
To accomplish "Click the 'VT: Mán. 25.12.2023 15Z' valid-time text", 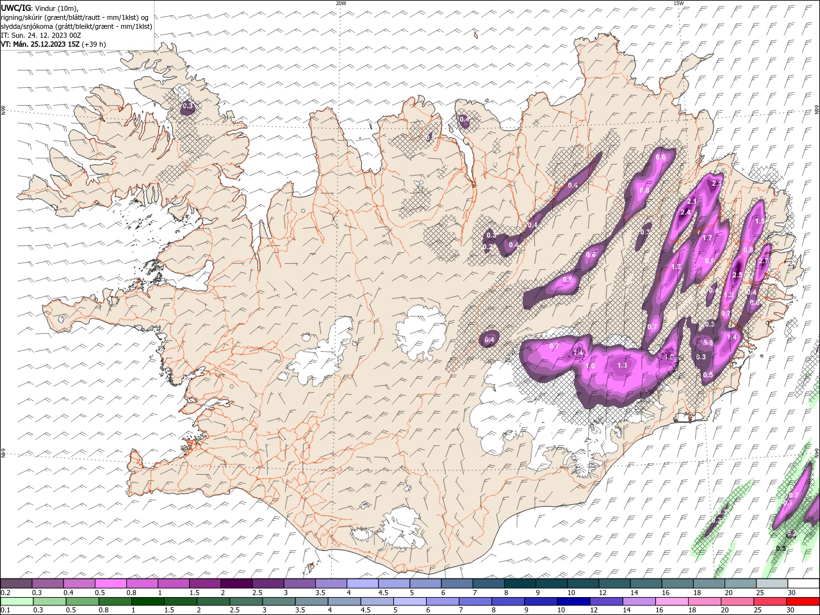I will tap(40, 44).
